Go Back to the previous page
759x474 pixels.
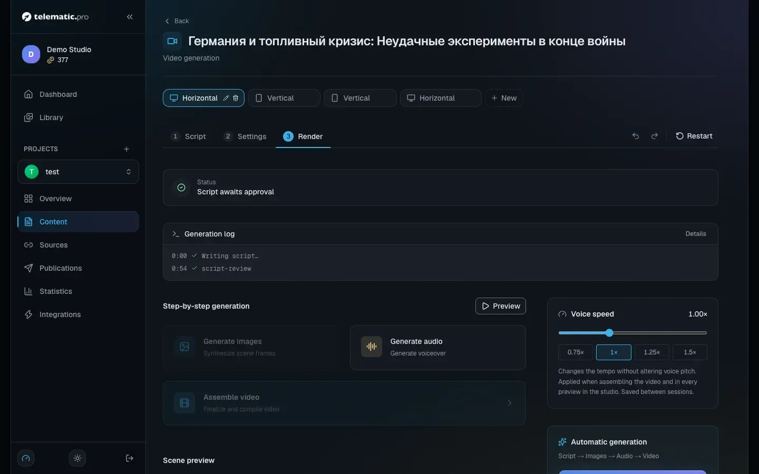click(x=177, y=21)
